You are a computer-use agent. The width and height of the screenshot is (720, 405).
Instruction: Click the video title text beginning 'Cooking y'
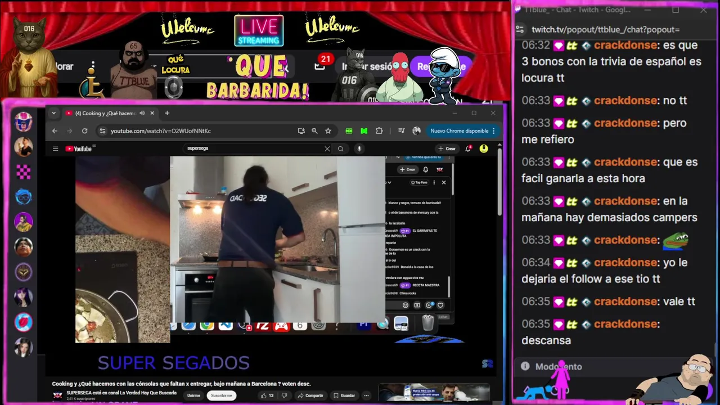point(181,384)
